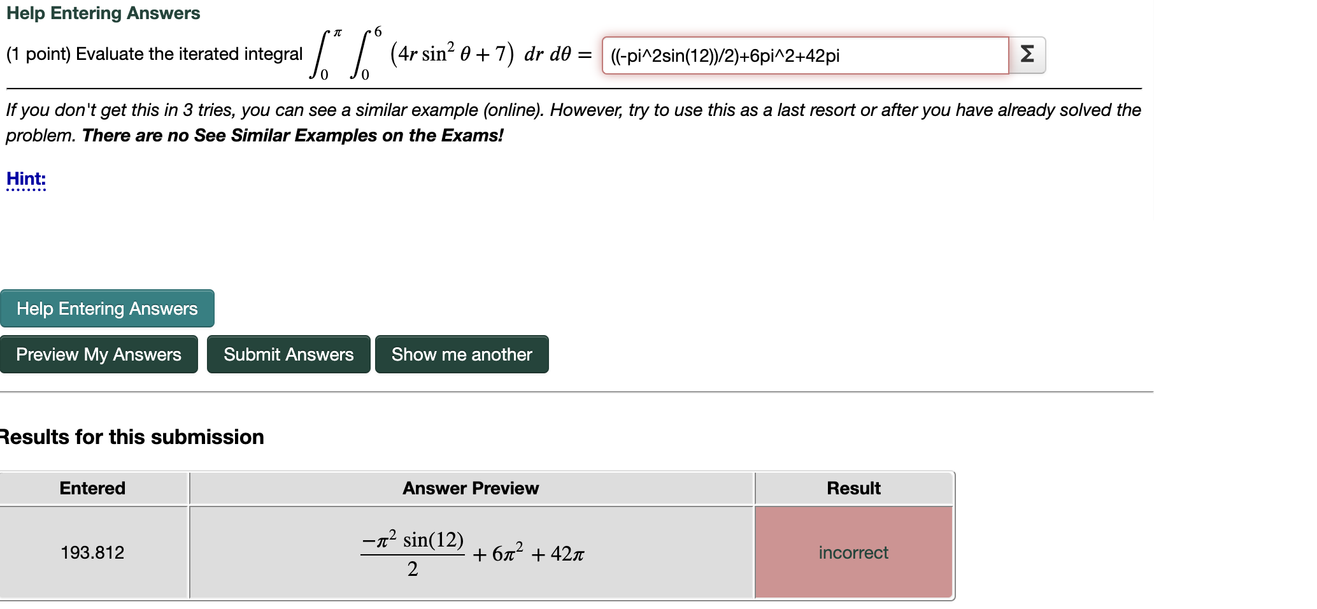Request a new problem with Show me another
1317x609 pixels.
click(461, 355)
